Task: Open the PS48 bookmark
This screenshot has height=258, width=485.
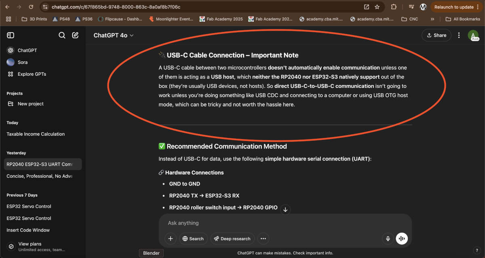Action: point(61,19)
